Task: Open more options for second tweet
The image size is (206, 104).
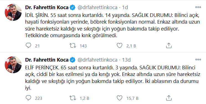Action: [x=198, y=60]
